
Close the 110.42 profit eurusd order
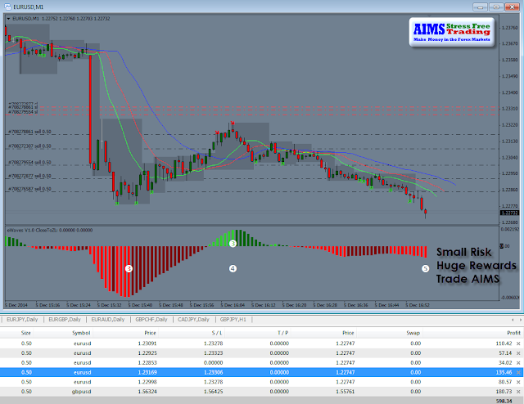(518, 343)
